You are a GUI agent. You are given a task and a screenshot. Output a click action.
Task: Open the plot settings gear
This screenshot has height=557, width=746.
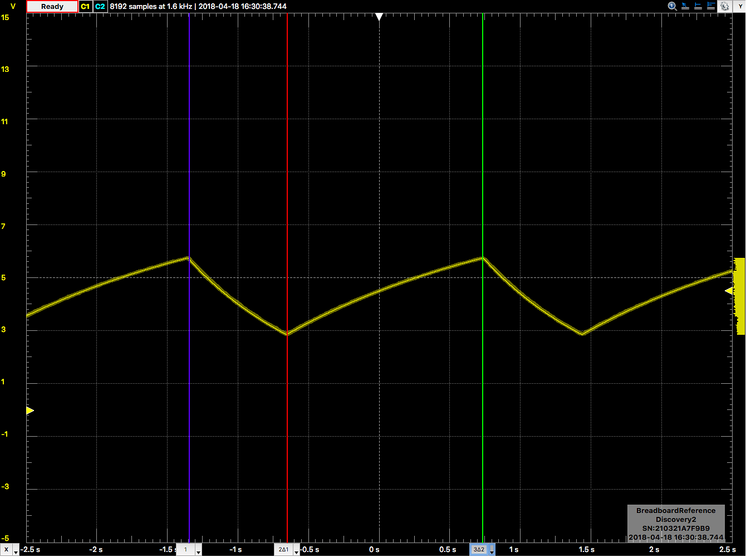click(x=724, y=6)
